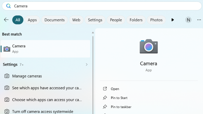Click the pin icon beside Pin to taskbar
The image size is (203, 114).
click(x=105, y=107)
